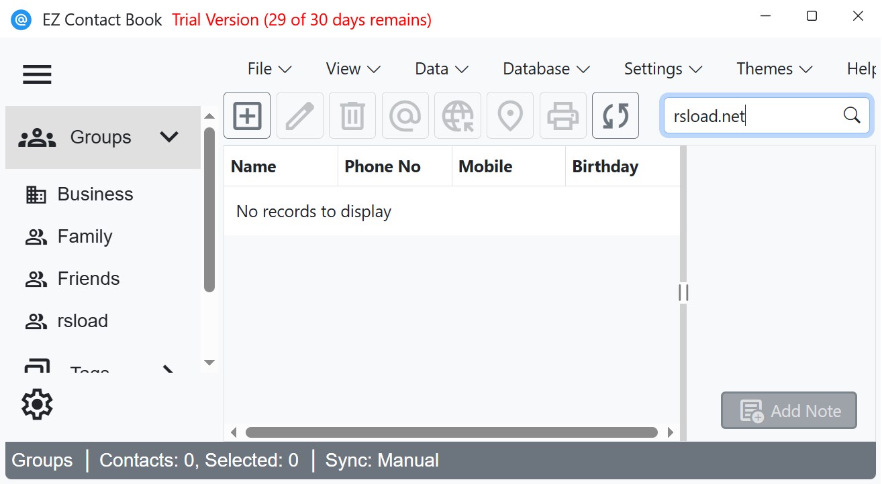
Task: Select the Business group
Action: coord(95,194)
